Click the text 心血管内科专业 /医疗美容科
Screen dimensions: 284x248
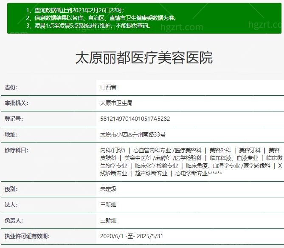[167, 150]
